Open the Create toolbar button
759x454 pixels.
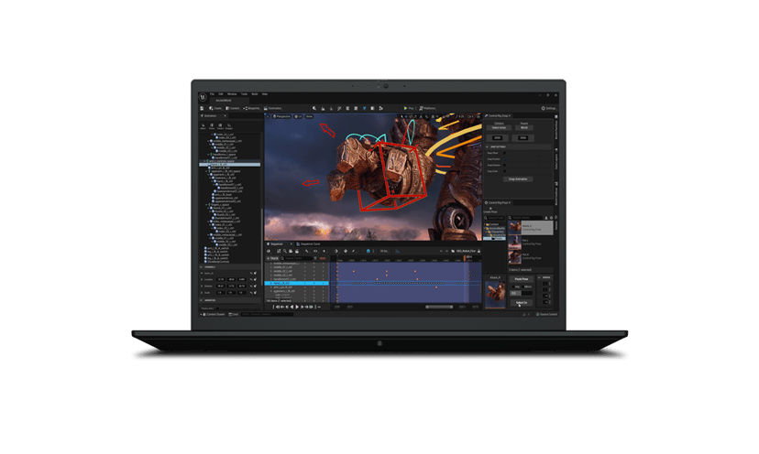coord(215,108)
